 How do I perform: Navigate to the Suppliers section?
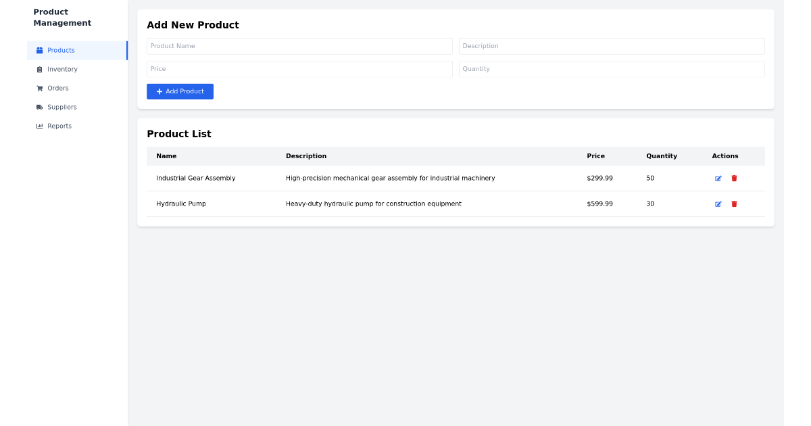tap(61, 107)
